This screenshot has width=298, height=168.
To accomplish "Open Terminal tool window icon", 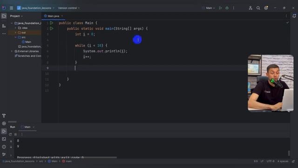I will pos(4,139).
